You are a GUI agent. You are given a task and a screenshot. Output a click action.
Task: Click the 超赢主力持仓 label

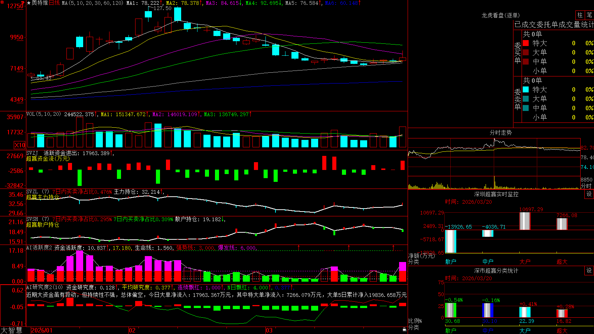tap(43, 197)
